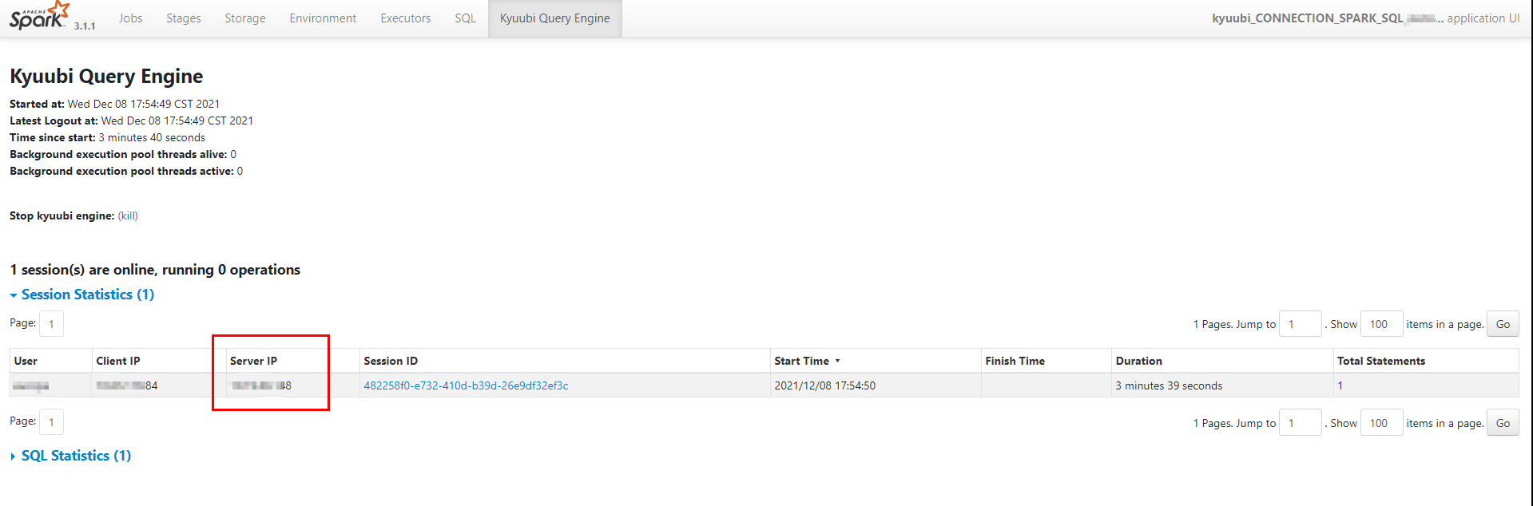Open the Environment tab
This screenshot has width=1533, height=506.
(x=323, y=18)
